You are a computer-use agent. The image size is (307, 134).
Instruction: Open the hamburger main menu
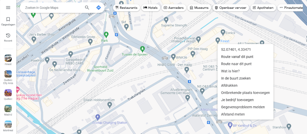(8, 8)
